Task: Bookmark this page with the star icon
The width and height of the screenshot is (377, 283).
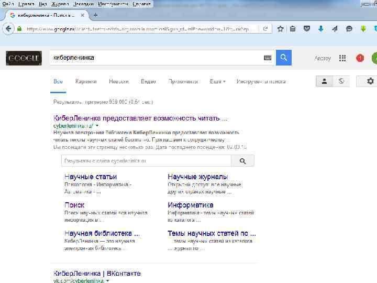Action: [280, 29]
